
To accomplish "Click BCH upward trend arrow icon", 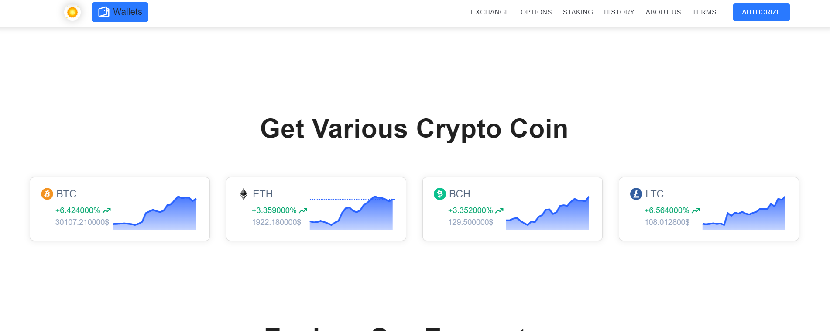I will 499,210.
